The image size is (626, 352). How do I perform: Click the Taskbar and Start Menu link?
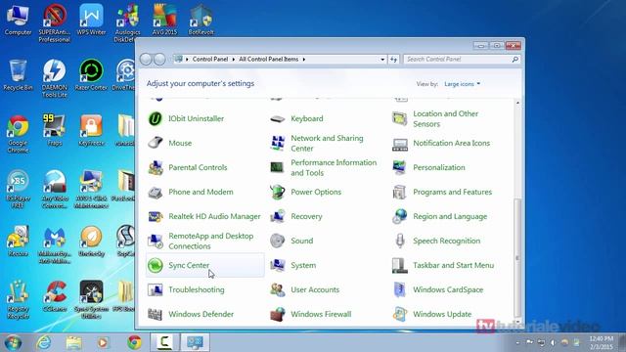click(x=453, y=265)
